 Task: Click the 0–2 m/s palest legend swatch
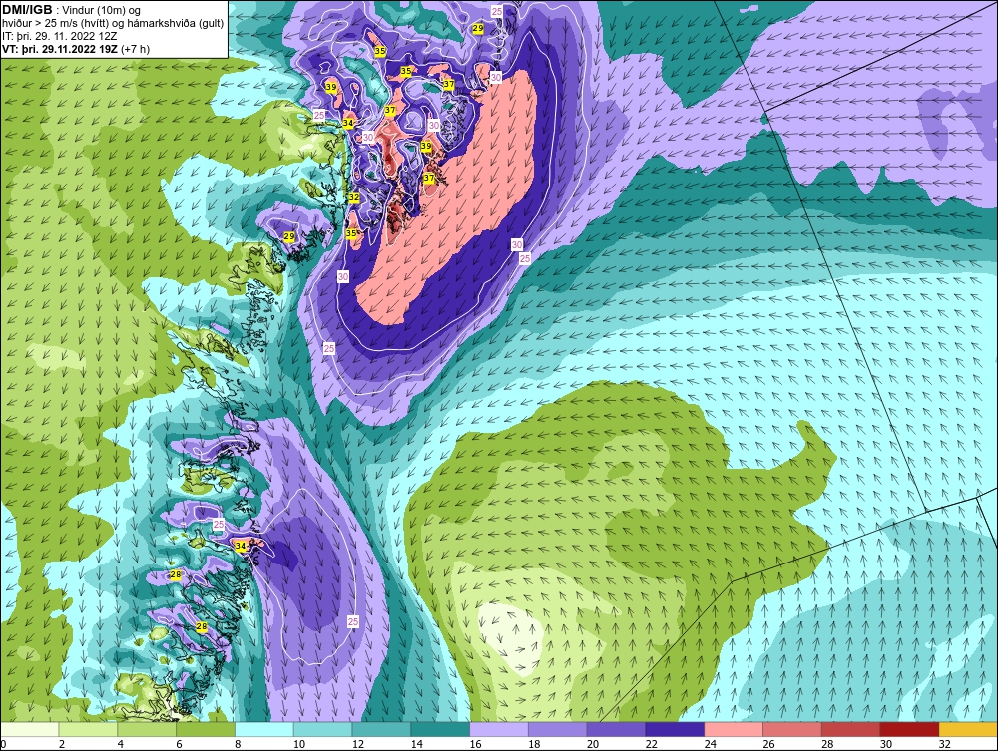click(29, 729)
